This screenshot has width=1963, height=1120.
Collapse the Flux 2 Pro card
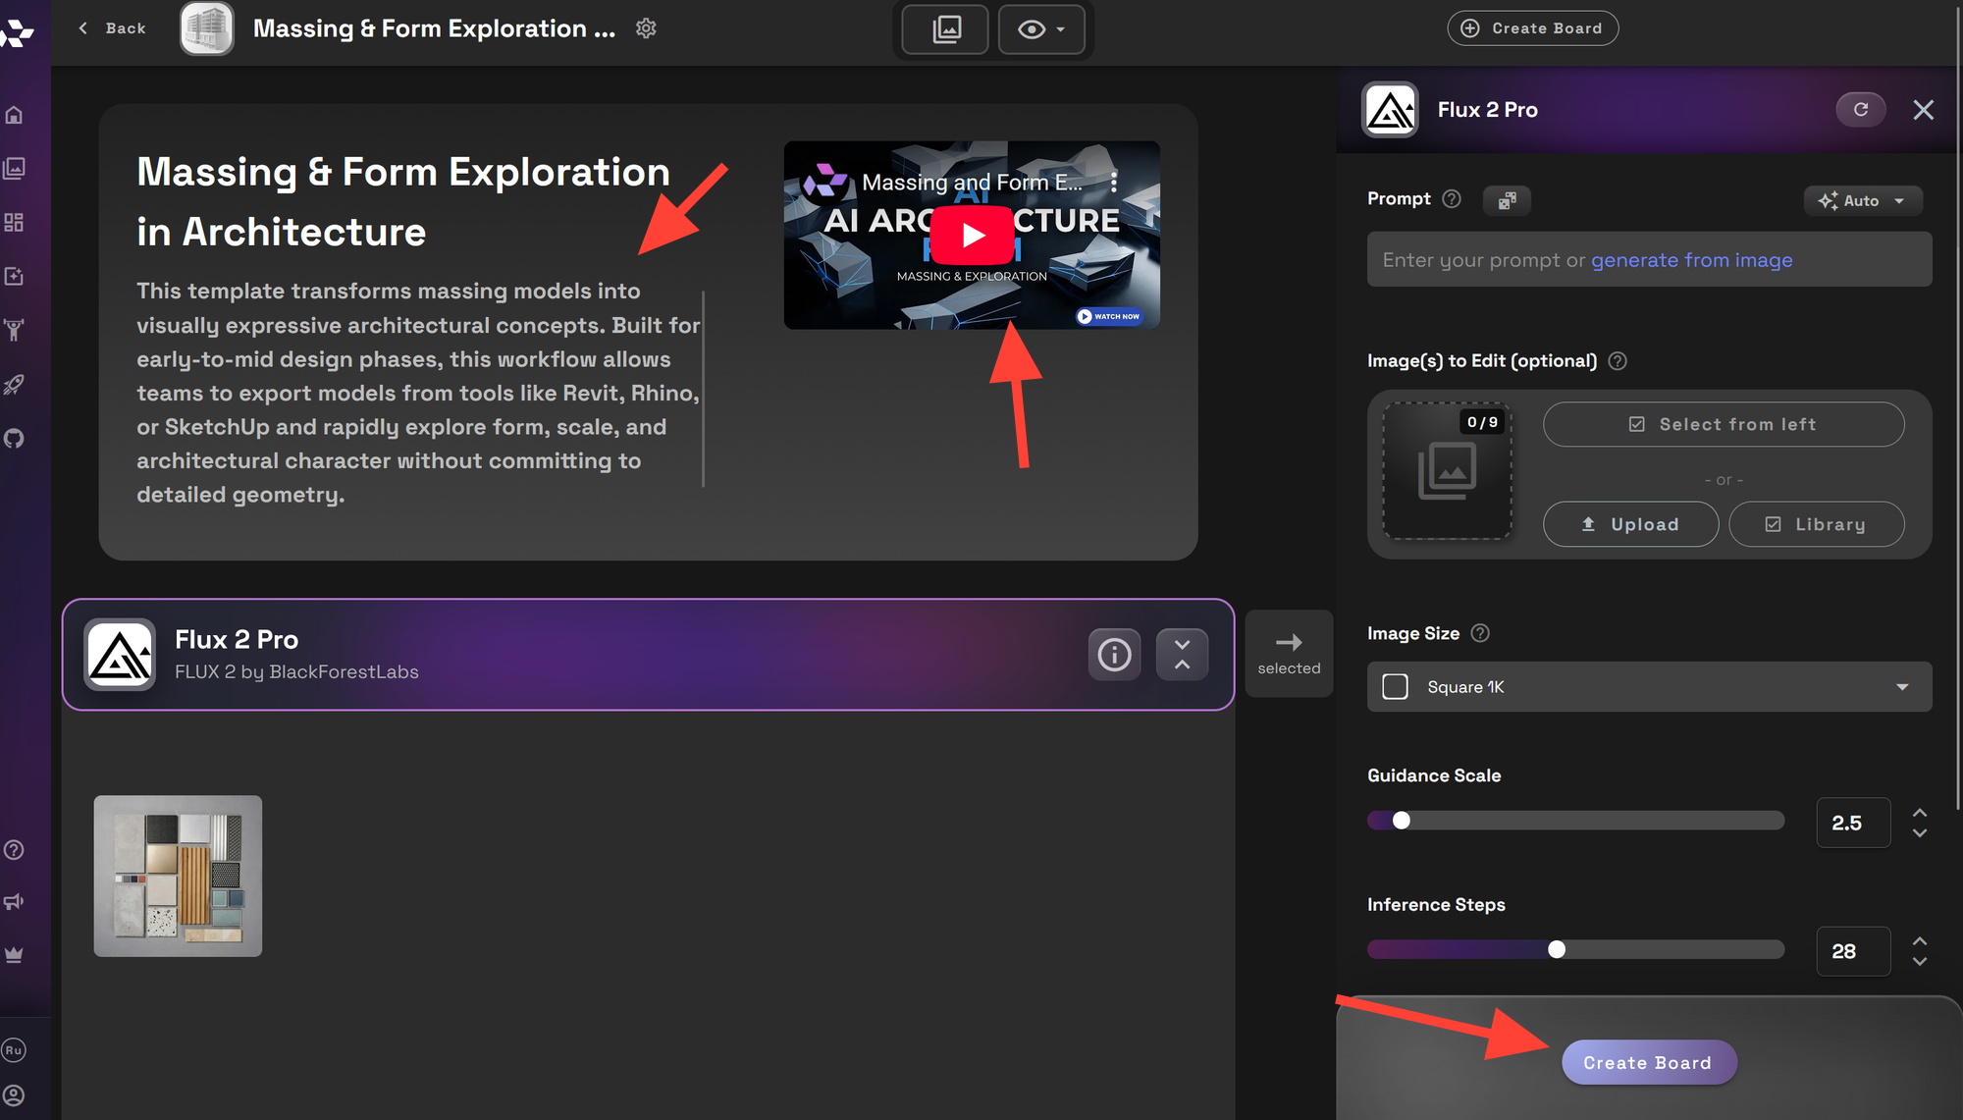pyautogui.click(x=1182, y=655)
